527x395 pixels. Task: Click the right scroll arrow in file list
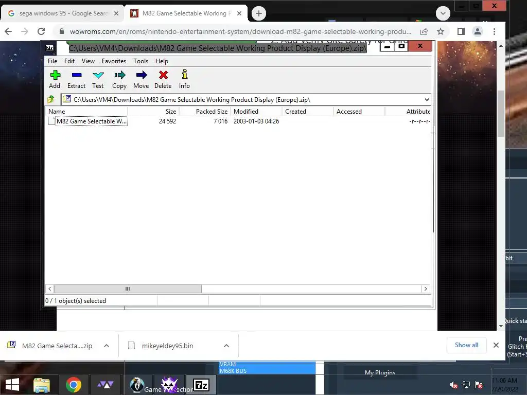point(426,289)
